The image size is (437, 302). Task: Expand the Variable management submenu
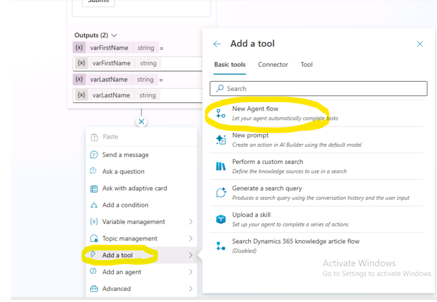tap(191, 222)
